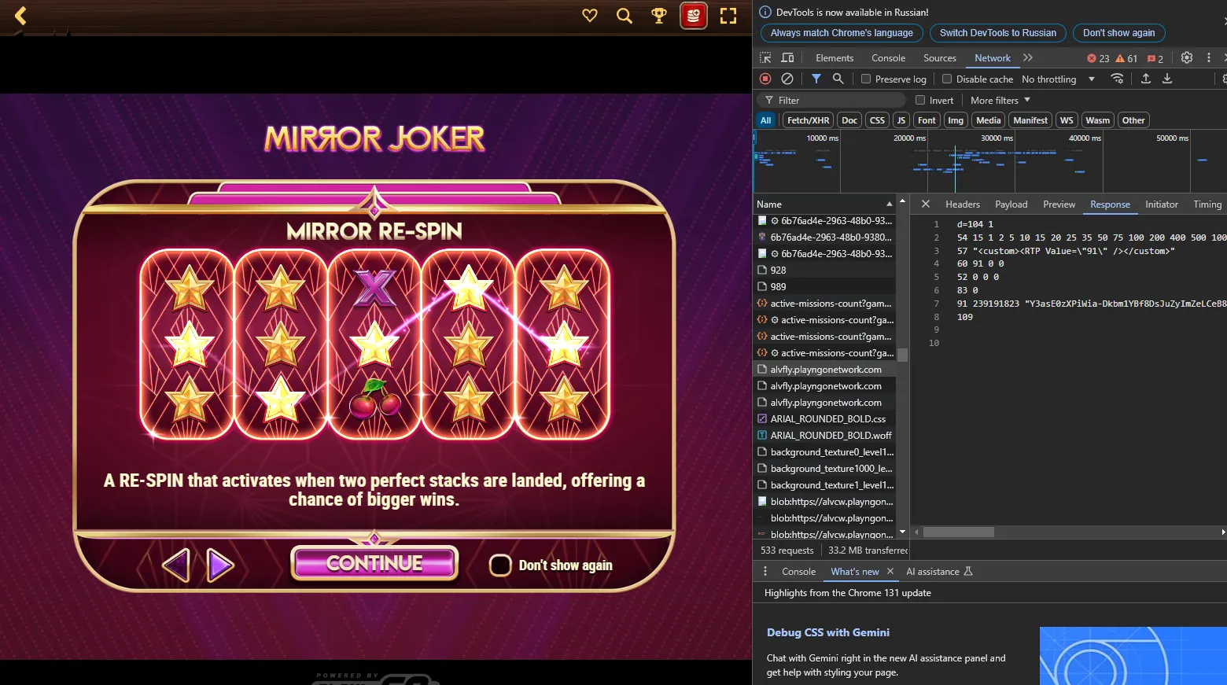Image resolution: width=1227 pixels, height=685 pixels.
Task: Open the Timing tab of request
Action: (x=1207, y=204)
